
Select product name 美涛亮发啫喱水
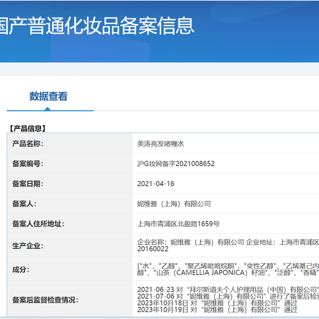(x=161, y=144)
